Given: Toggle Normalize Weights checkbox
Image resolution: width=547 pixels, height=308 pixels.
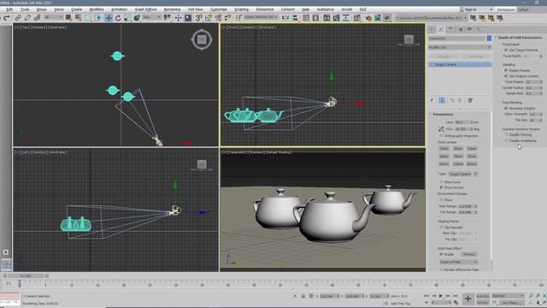Looking at the screenshot, I should (506, 109).
